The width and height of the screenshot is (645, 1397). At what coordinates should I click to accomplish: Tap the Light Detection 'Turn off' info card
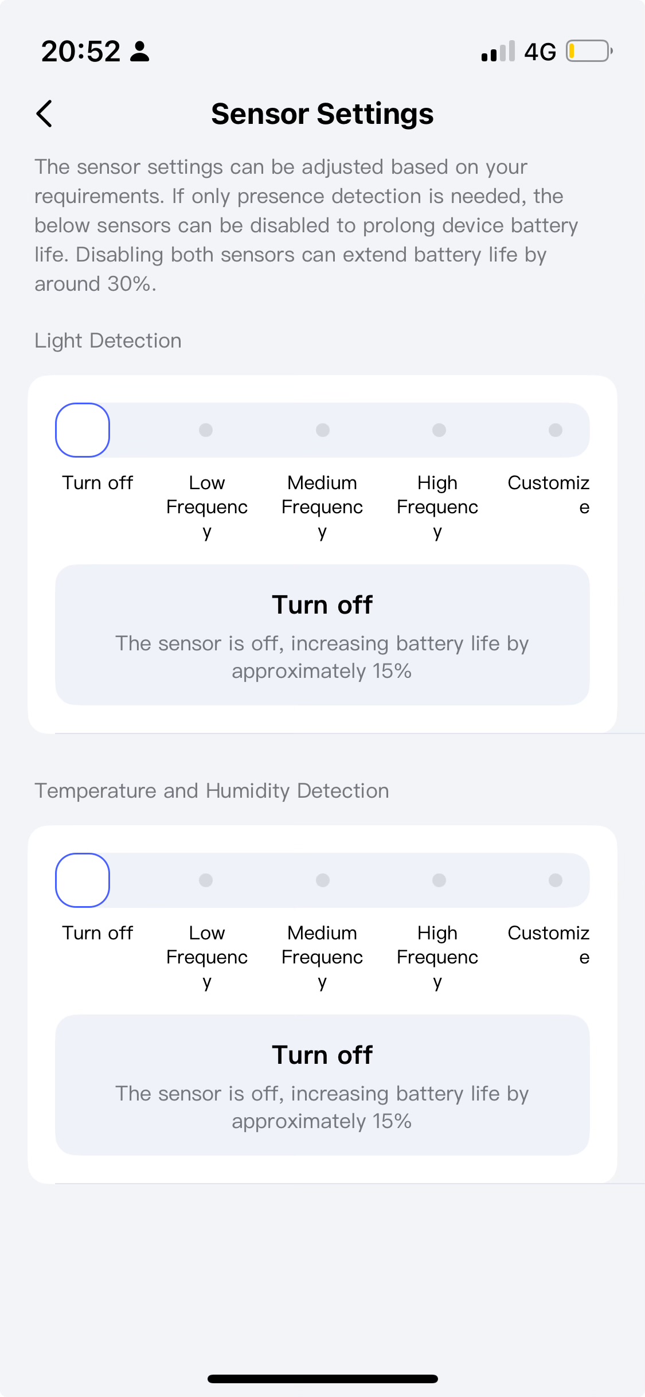(322, 635)
